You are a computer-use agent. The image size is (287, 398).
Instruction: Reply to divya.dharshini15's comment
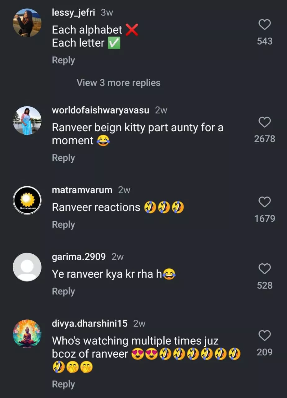point(63,384)
